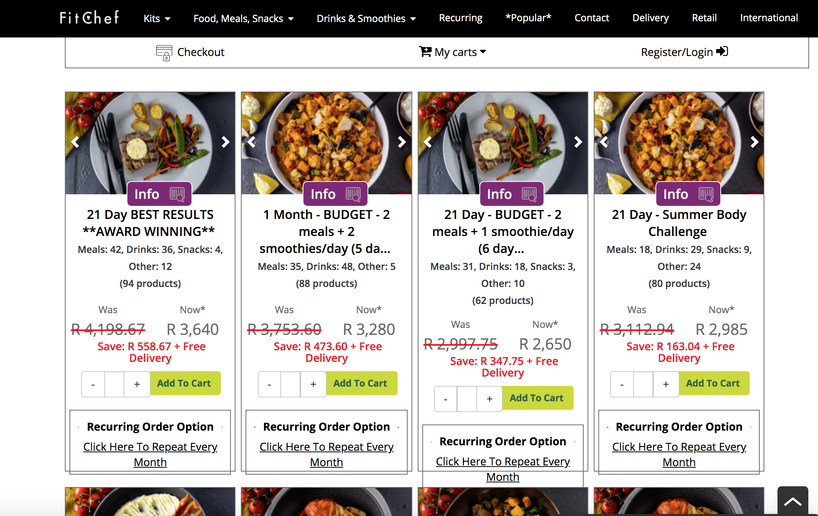This screenshot has height=516, width=818.
Task: Show next image on Summer Body Challenge
Action: click(754, 142)
